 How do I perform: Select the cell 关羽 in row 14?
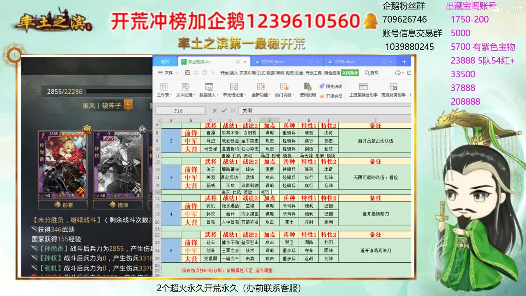pyautogui.click(x=210, y=178)
